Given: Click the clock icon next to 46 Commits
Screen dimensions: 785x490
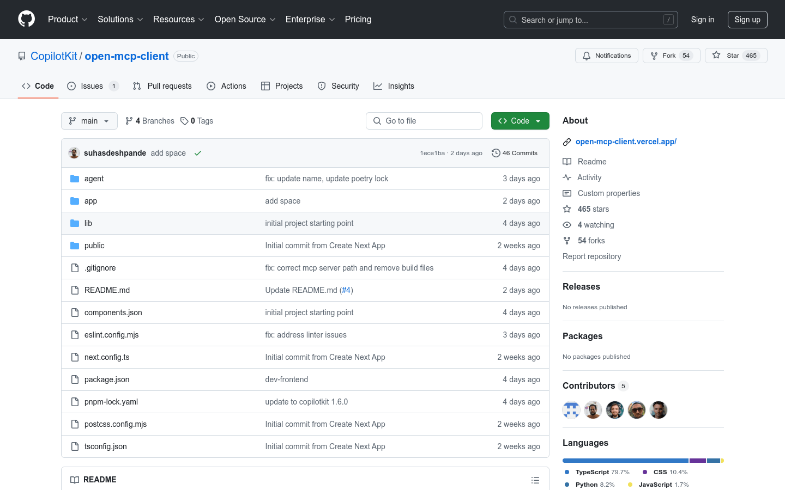Looking at the screenshot, I should pyautogui.click(x=496, y=153).
